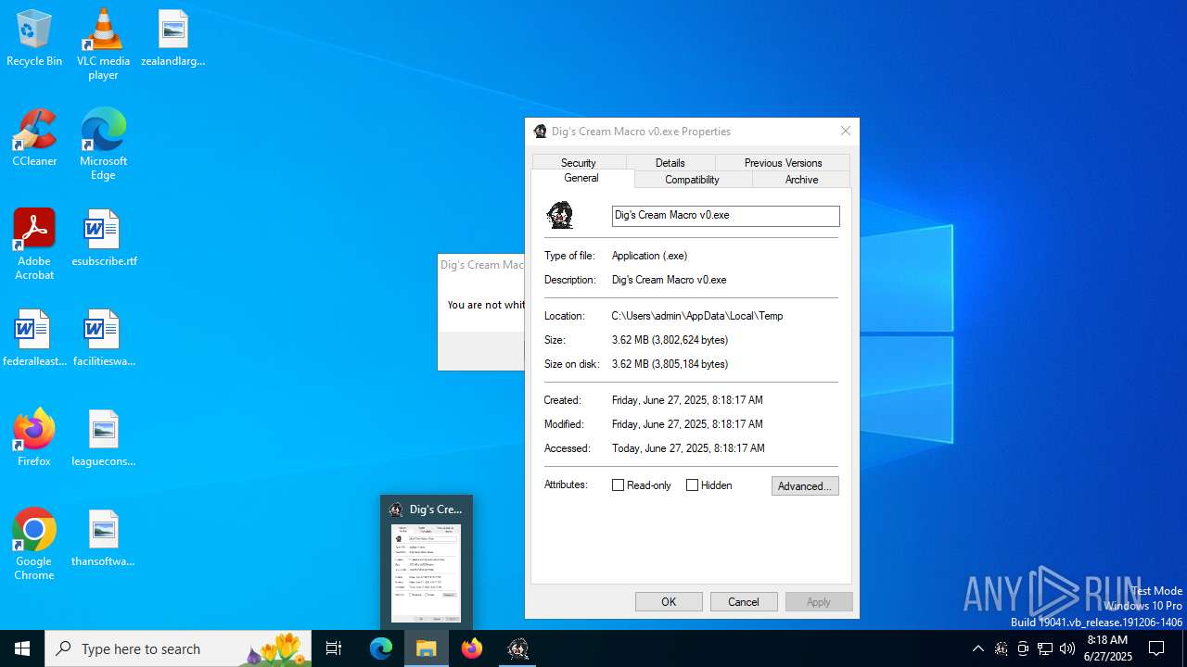Viewport: 1187px width, 667px height.
Task: Open CCleaner desktop shortcut
Action: pos(34,138)
